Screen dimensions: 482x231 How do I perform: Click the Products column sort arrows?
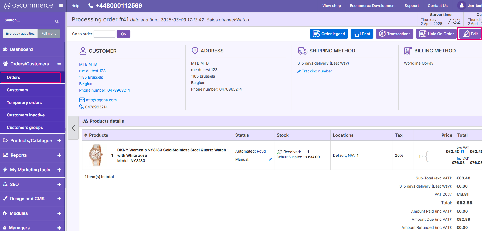[86, 135]
